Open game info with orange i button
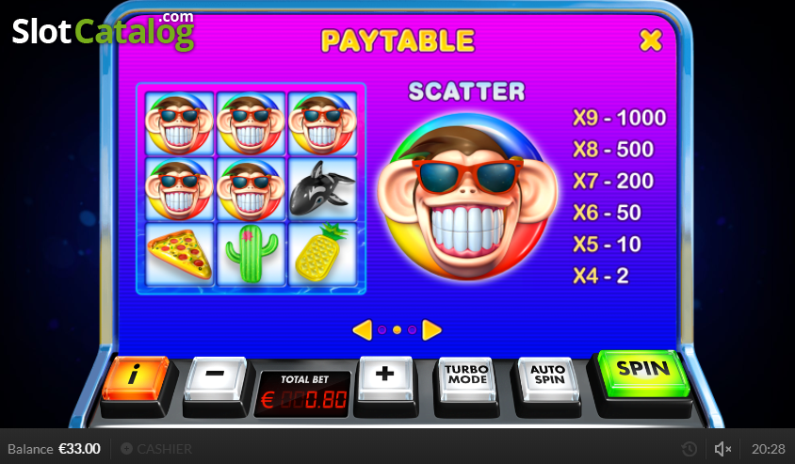The height and width of the screenshot is (464, 795). point(136,377)
